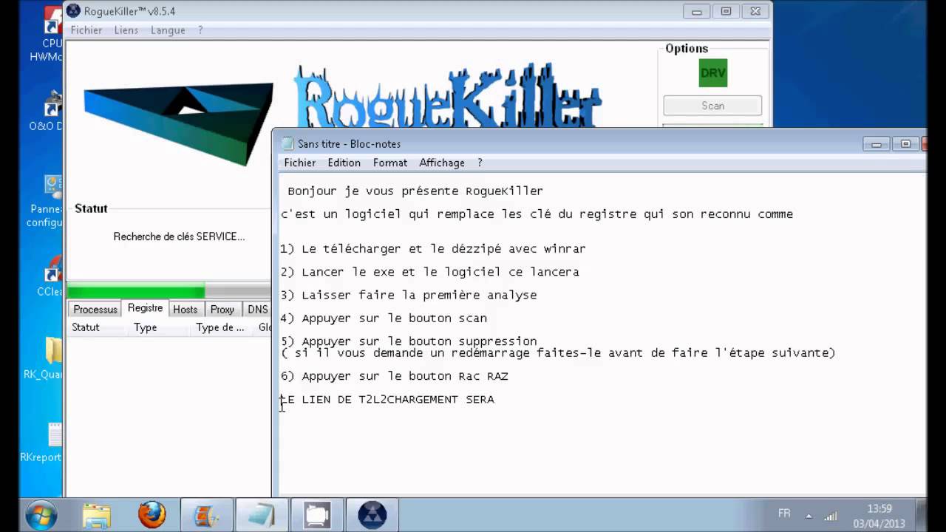Image resolution: width=946 pixels, height=532 pixels.
Task: Open the Notepad help (?) menu
Action: (x=480, y=163)
